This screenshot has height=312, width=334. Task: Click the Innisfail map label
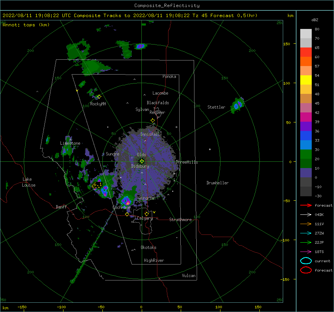pos(150,134)
